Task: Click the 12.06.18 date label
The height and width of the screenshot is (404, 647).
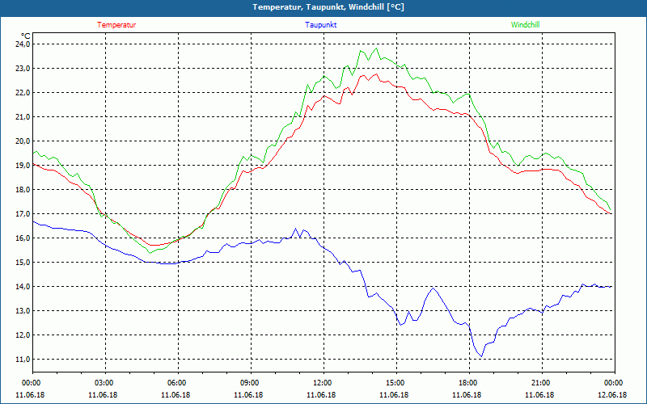Action: pos(612,395)
